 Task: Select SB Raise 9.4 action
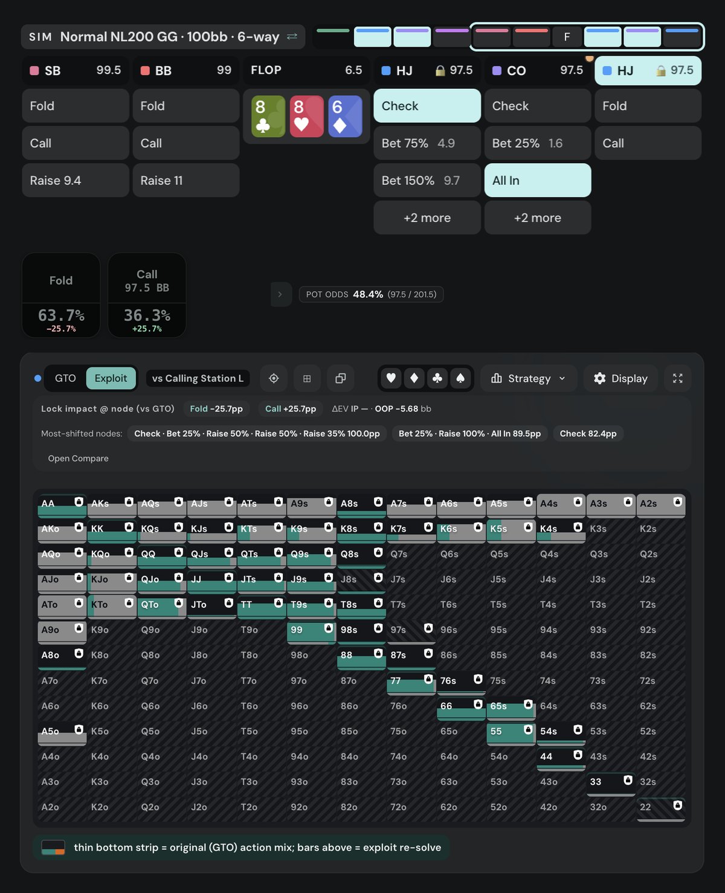click(76, 180)
